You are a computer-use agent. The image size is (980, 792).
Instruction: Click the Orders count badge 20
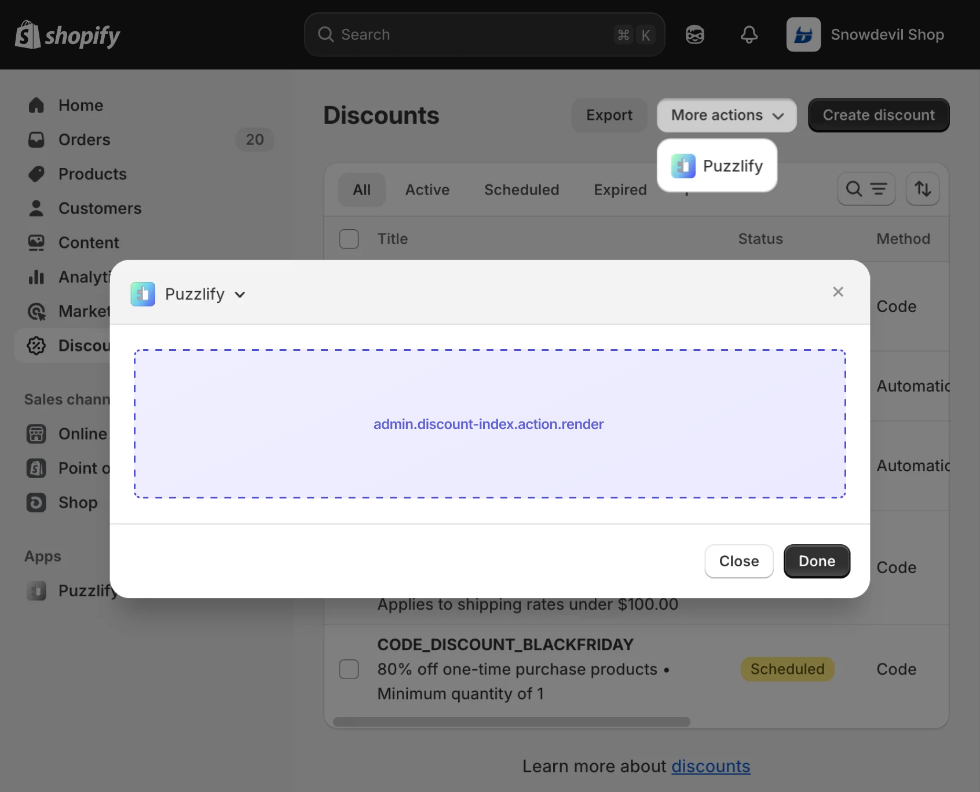tap(255, 140)
